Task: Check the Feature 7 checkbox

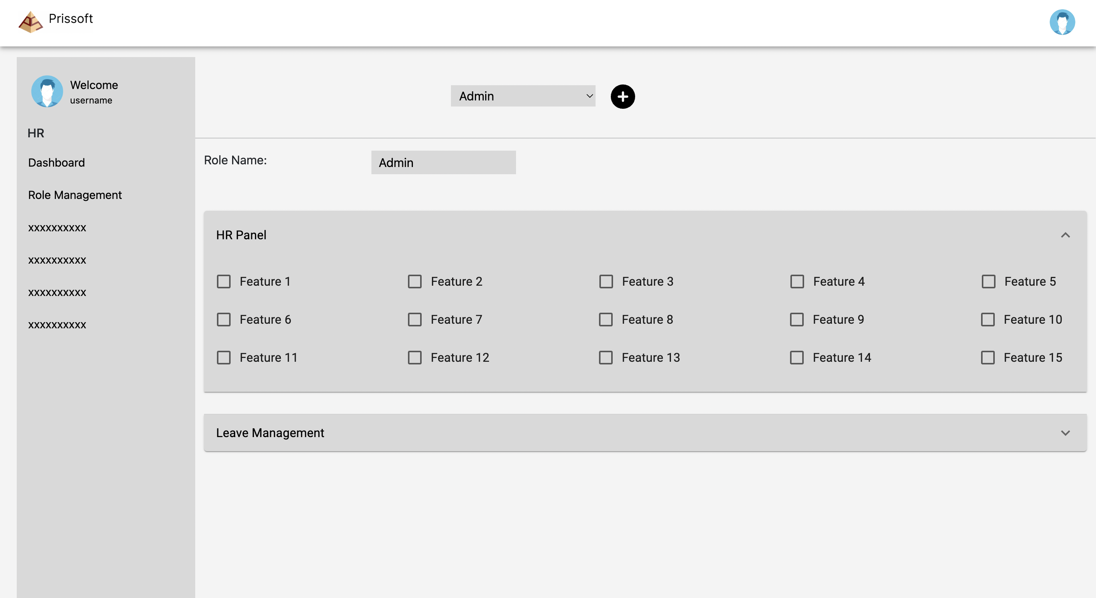Action: pos(415,320)
